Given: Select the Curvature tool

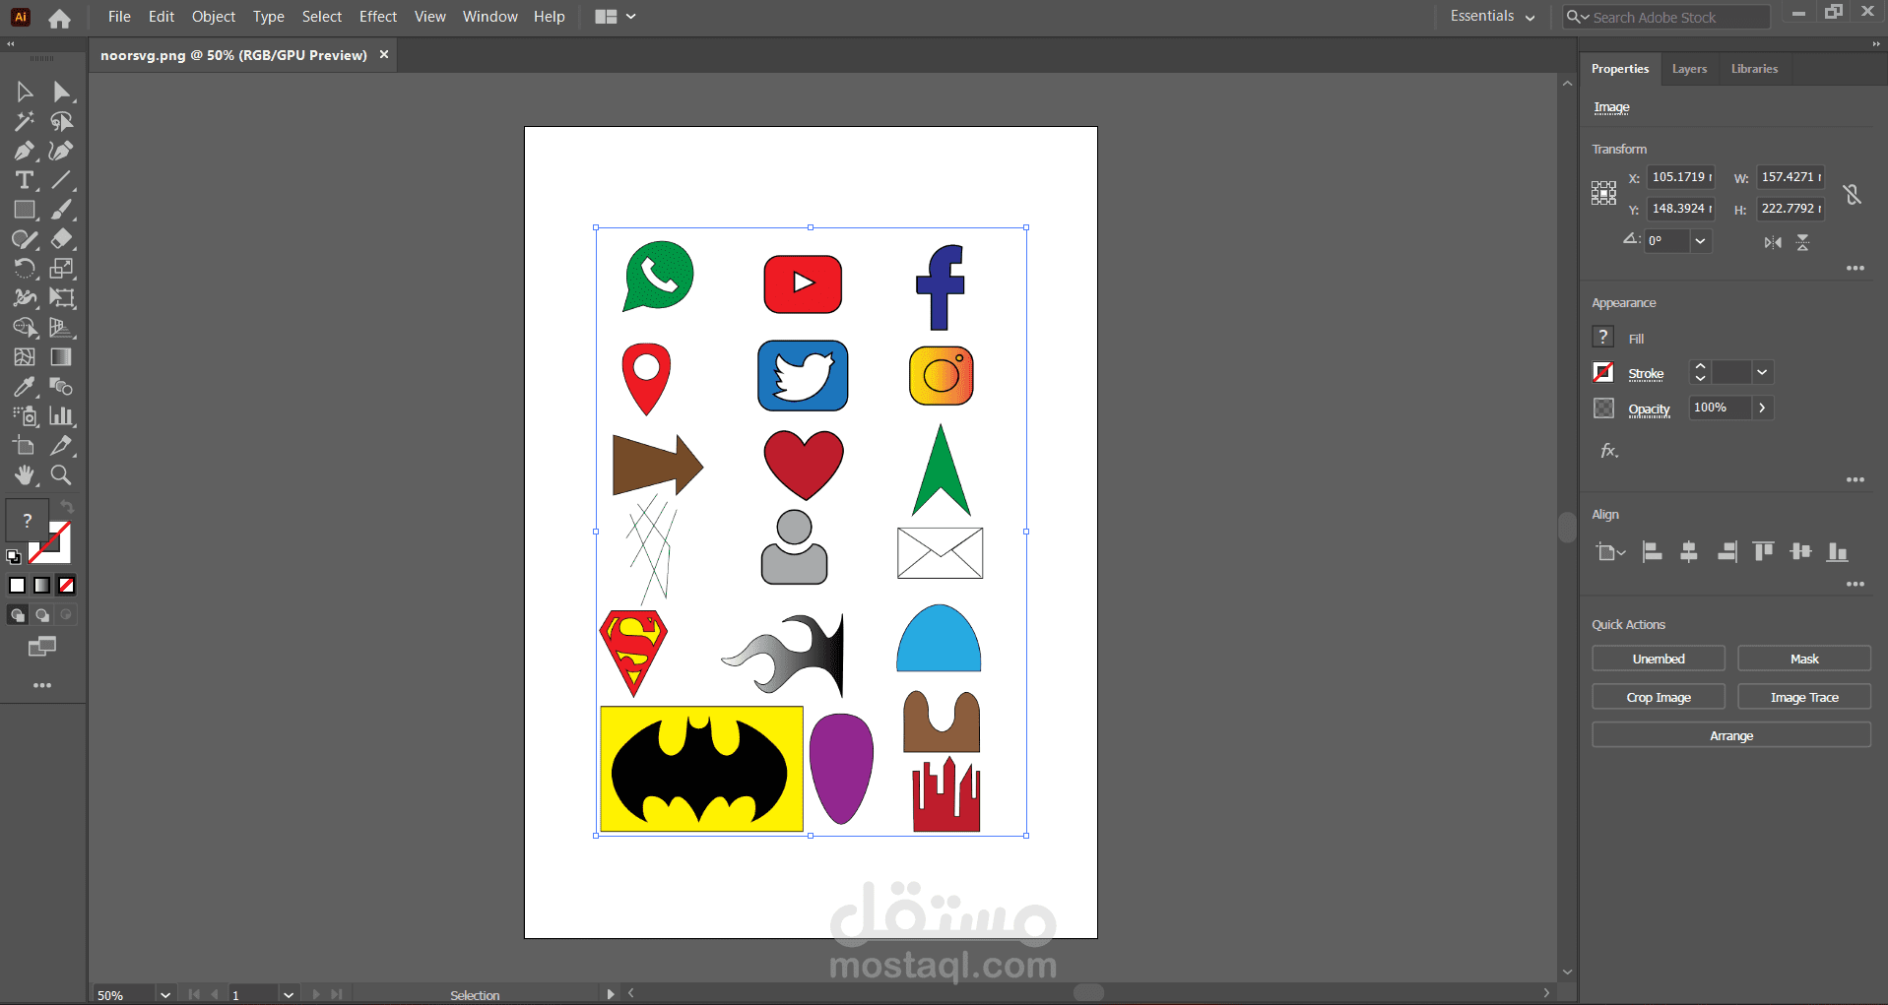Looking at the screenshot, I should pyautogui.click(x=61, y=151).
